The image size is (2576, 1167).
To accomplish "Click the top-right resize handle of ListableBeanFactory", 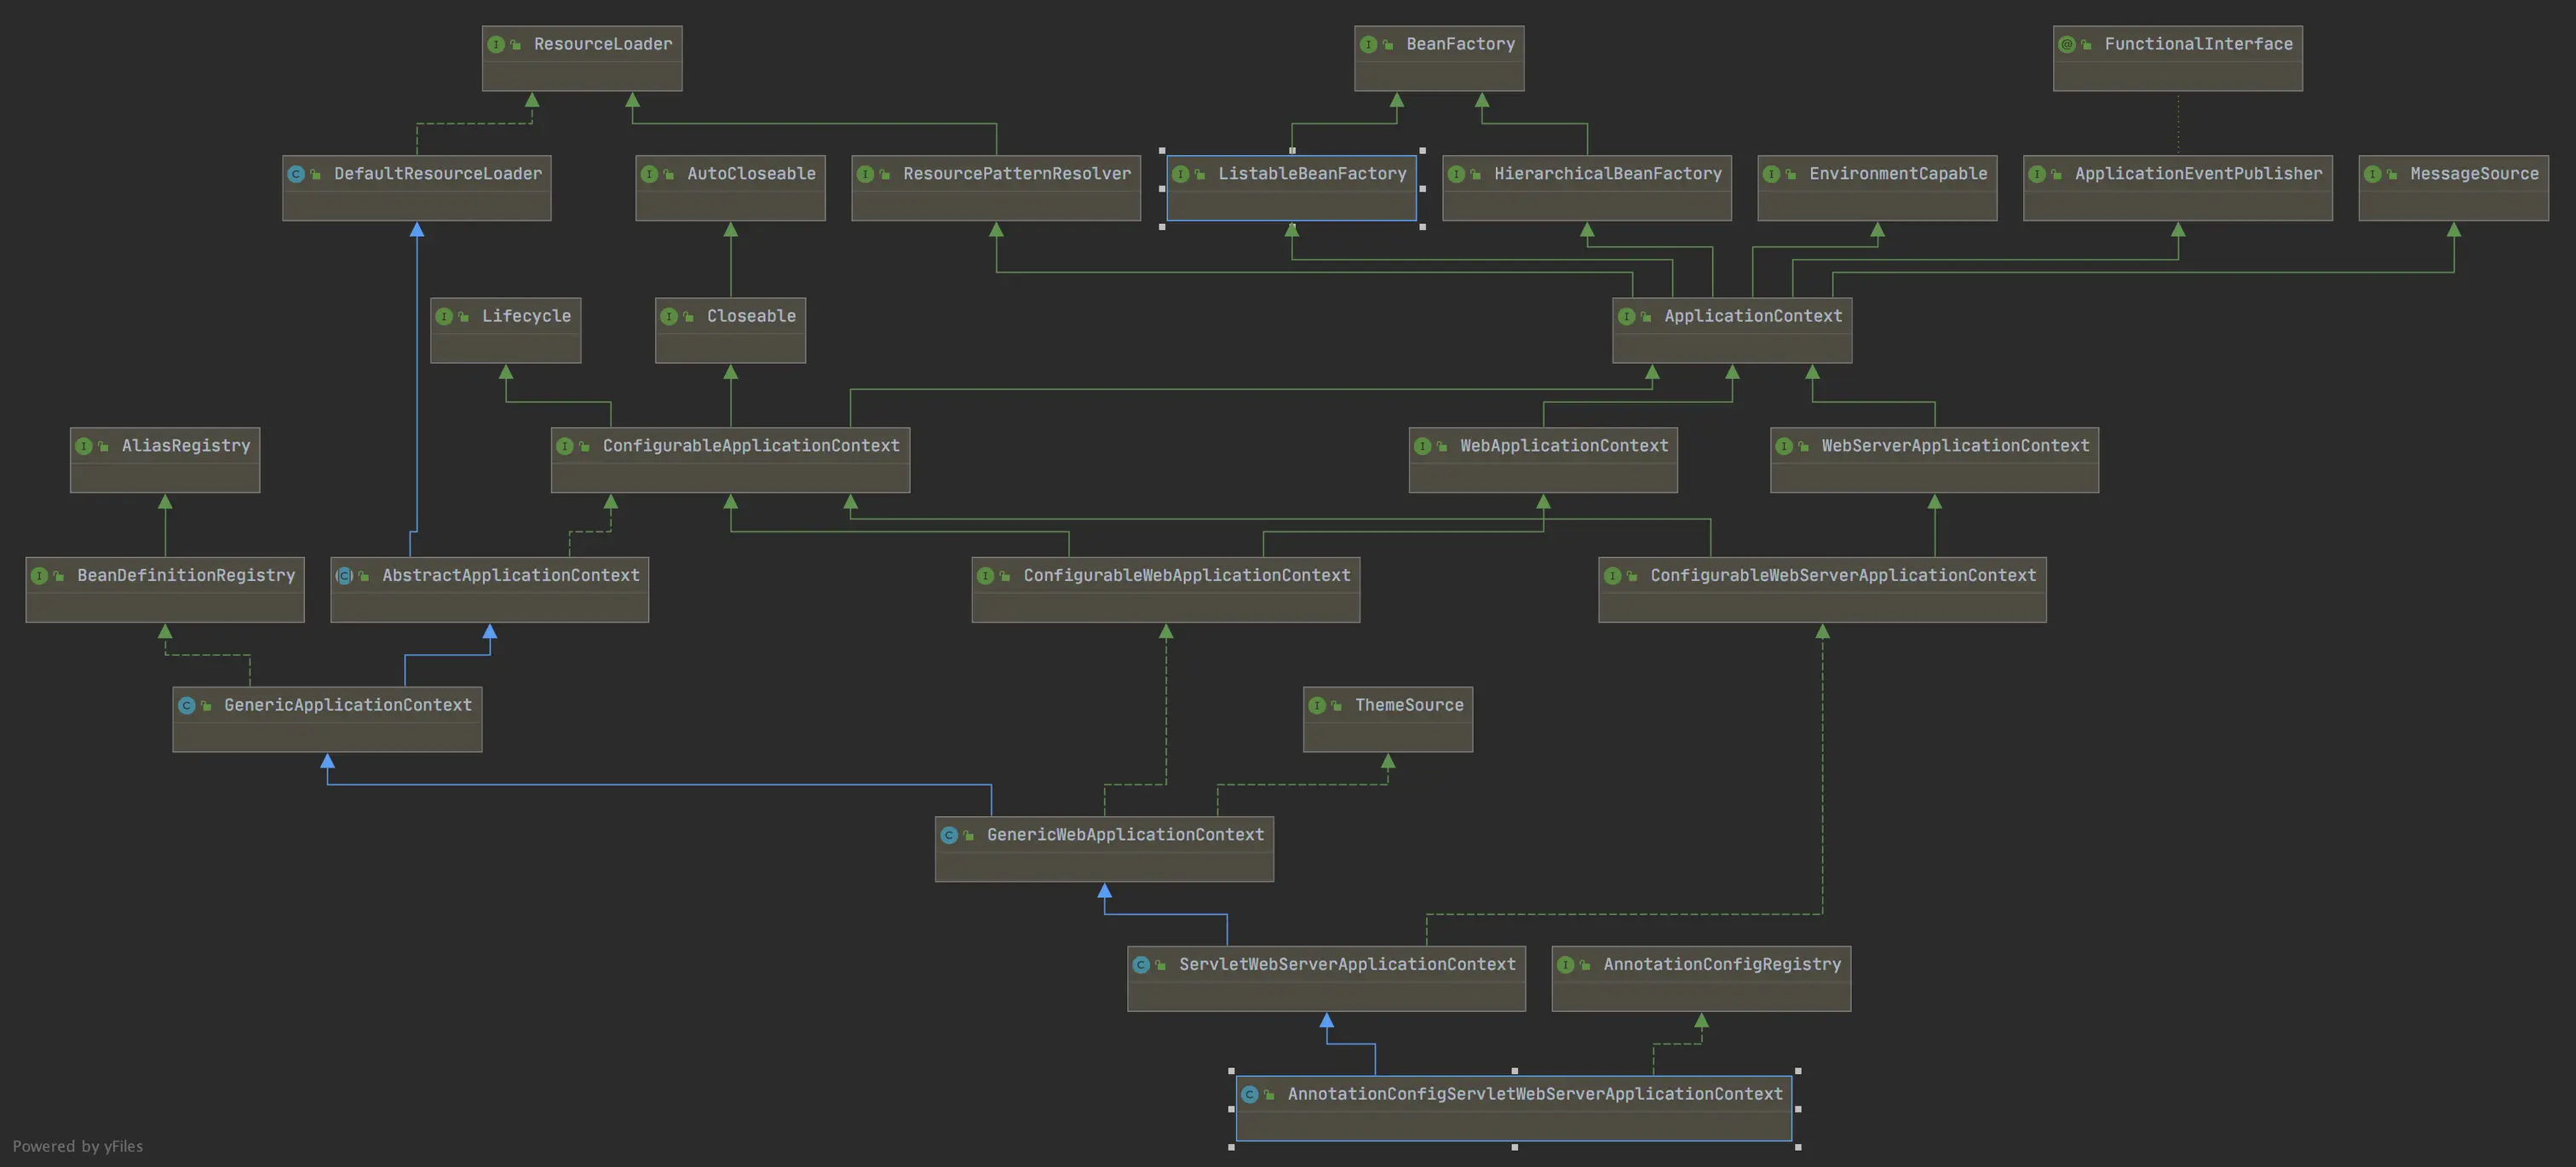I will [1422, 151].
